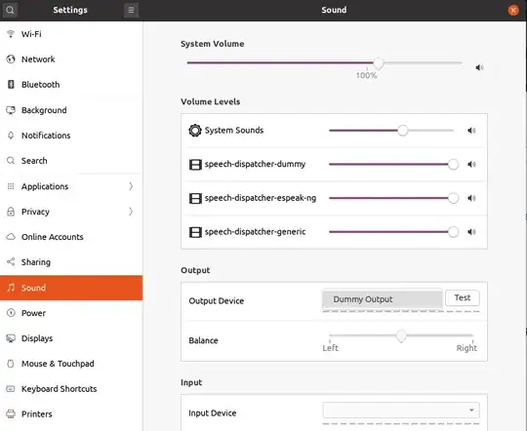Image resolution: width=527 pixels, height=431 pixels.
Task: Expand the Applications submenu chevron
Action: (x=131, y=186)
